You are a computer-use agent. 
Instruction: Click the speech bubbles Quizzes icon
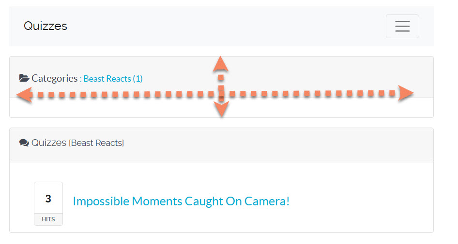pyautogui.click(x=24, y=143)
